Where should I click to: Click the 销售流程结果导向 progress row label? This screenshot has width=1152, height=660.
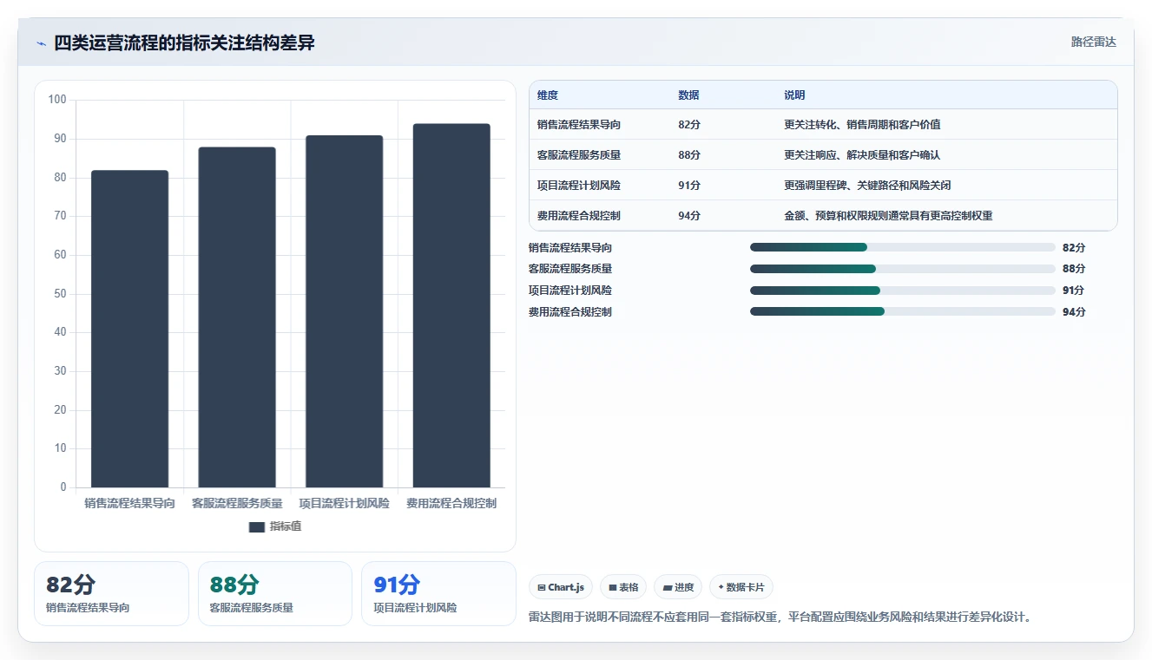[570, 248]
